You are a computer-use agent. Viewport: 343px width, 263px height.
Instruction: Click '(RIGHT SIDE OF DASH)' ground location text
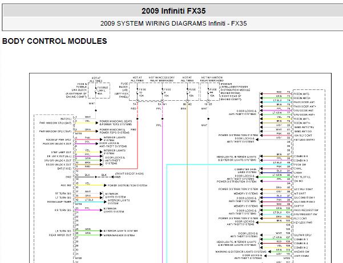click(x=130, y=174)
